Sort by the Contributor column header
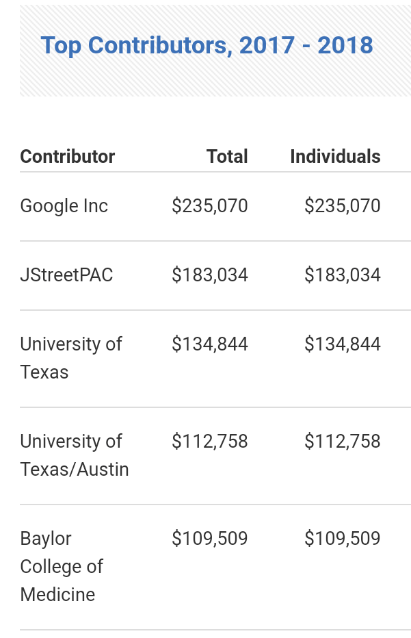The height and width of the screenshot is (638, 411). pos(68,156)
